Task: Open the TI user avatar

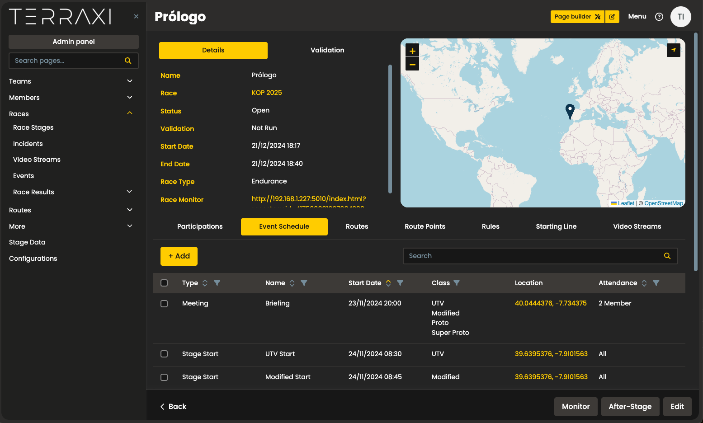Action: pos(680,17)
